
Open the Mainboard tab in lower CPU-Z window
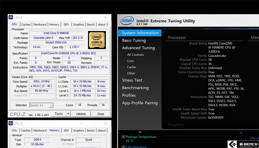[x=40, y=130]
